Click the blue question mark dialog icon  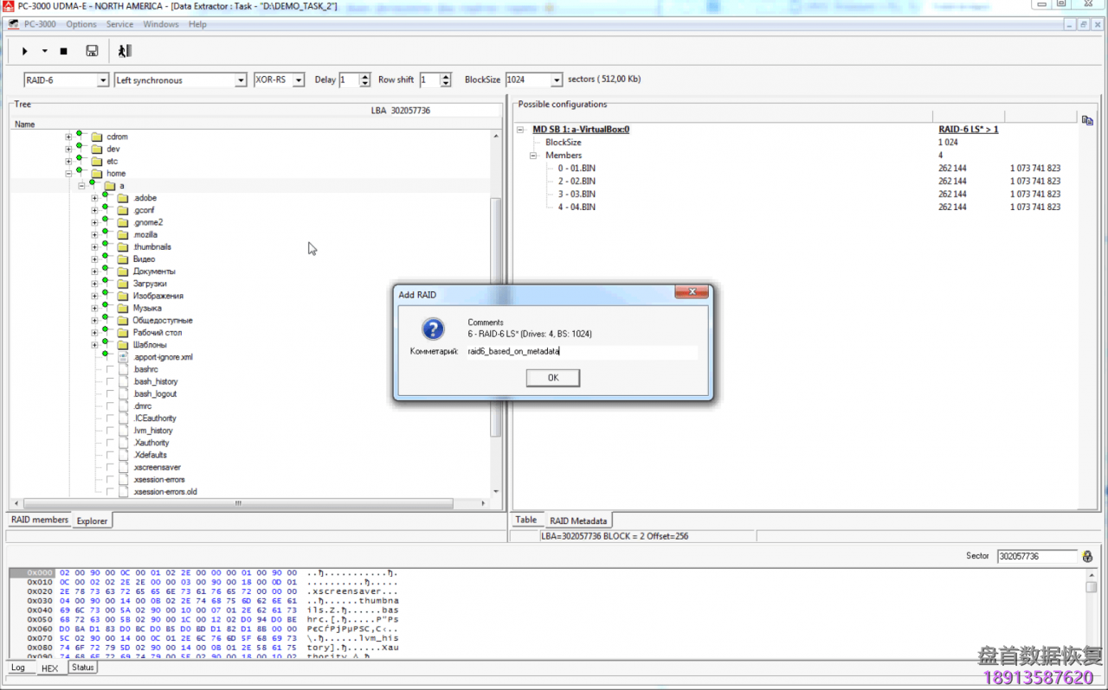coord(433,329)
